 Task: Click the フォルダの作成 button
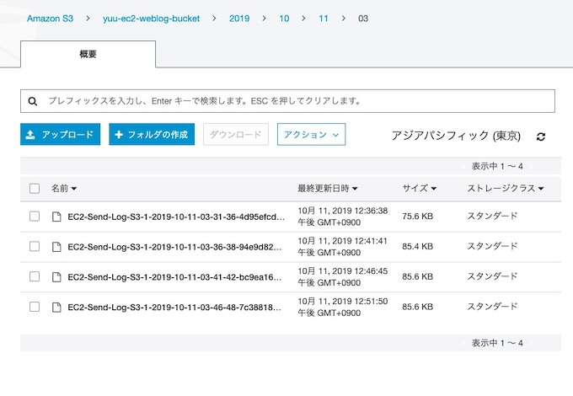pyautogui.click(x=152, y=135)
